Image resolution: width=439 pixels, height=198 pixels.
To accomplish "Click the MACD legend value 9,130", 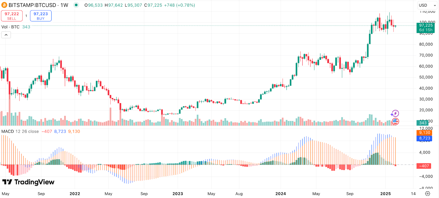I will coord(74,132).
